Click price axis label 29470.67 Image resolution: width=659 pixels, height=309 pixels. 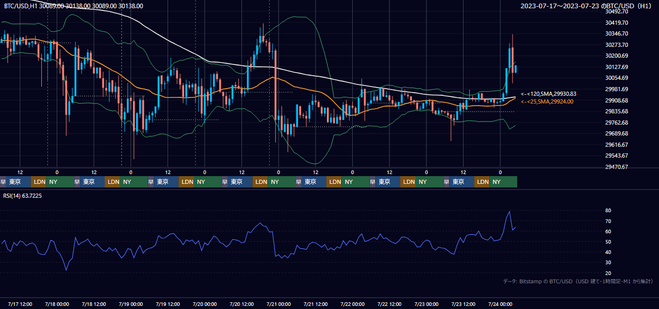pyautogui.click(x=616, y=167)
